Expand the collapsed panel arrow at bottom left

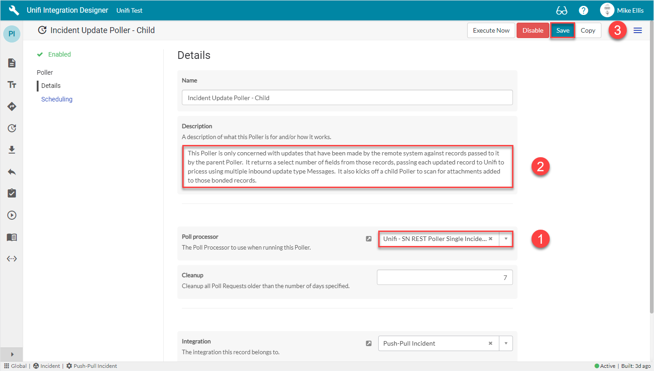11,354
